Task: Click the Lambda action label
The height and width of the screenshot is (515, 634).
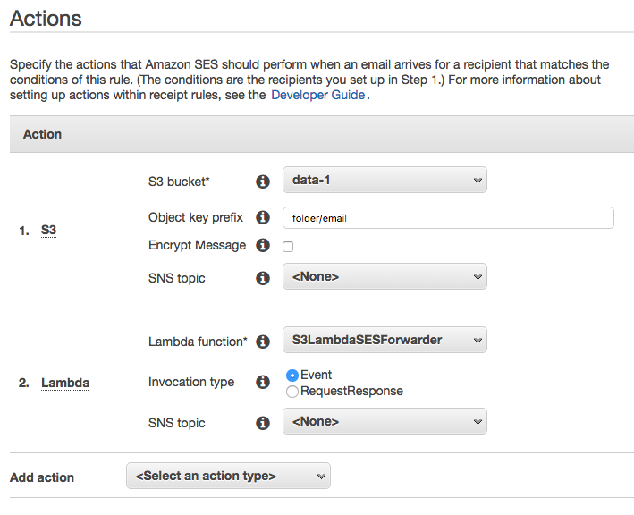Action: 65,383
